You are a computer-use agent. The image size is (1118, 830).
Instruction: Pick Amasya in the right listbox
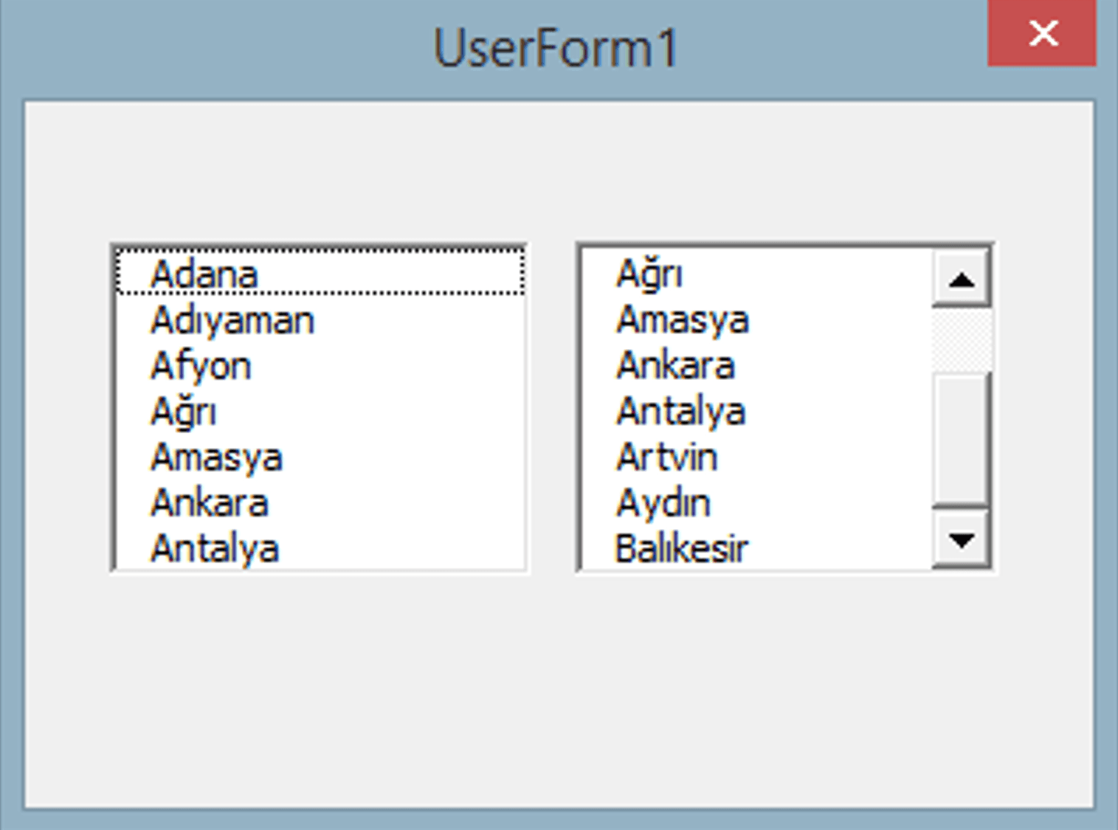[757, 319]
